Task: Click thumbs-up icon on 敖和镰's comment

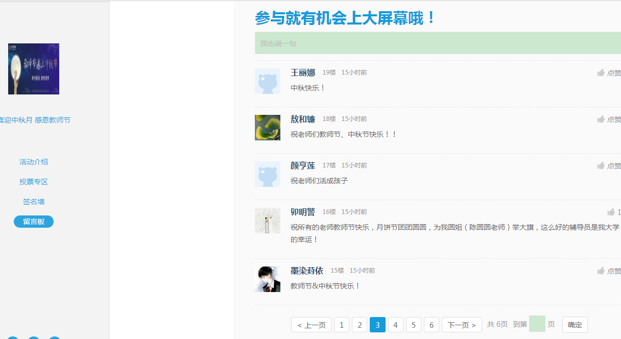Action: (x=601, y=119)
